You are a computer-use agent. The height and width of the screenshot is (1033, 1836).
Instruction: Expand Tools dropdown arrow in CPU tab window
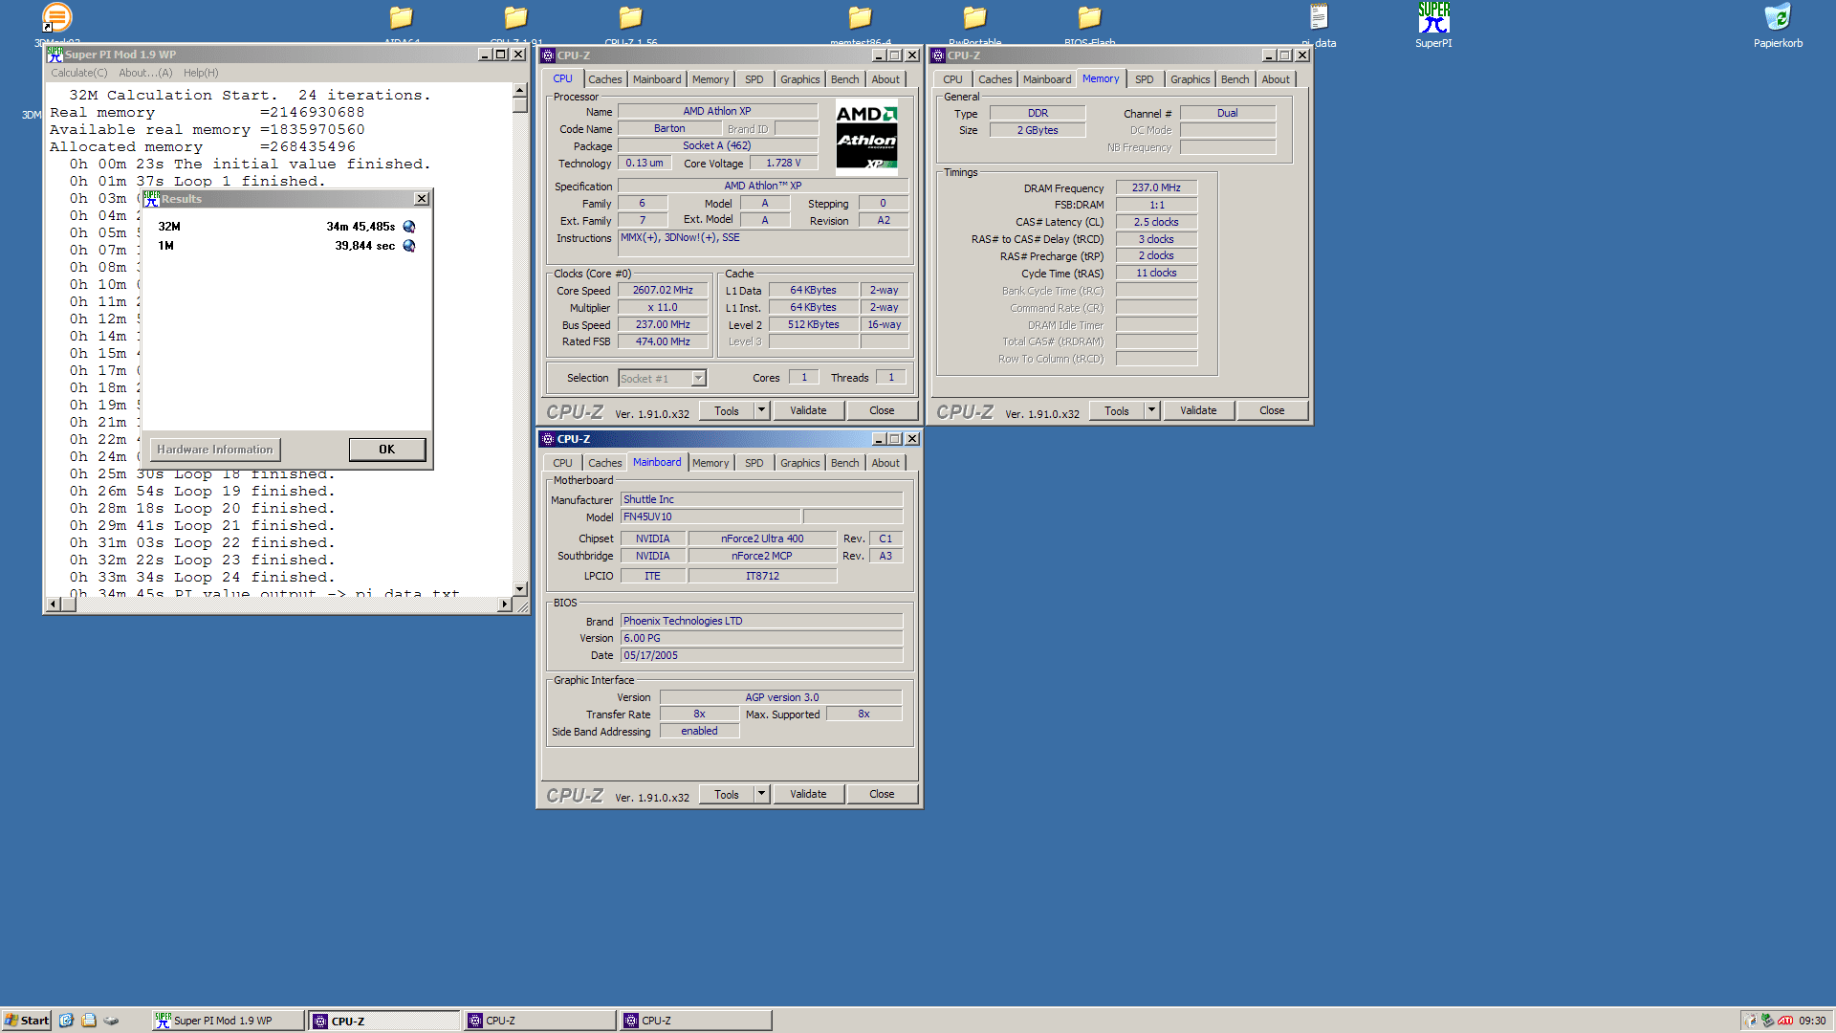click(x=761, y=410)
